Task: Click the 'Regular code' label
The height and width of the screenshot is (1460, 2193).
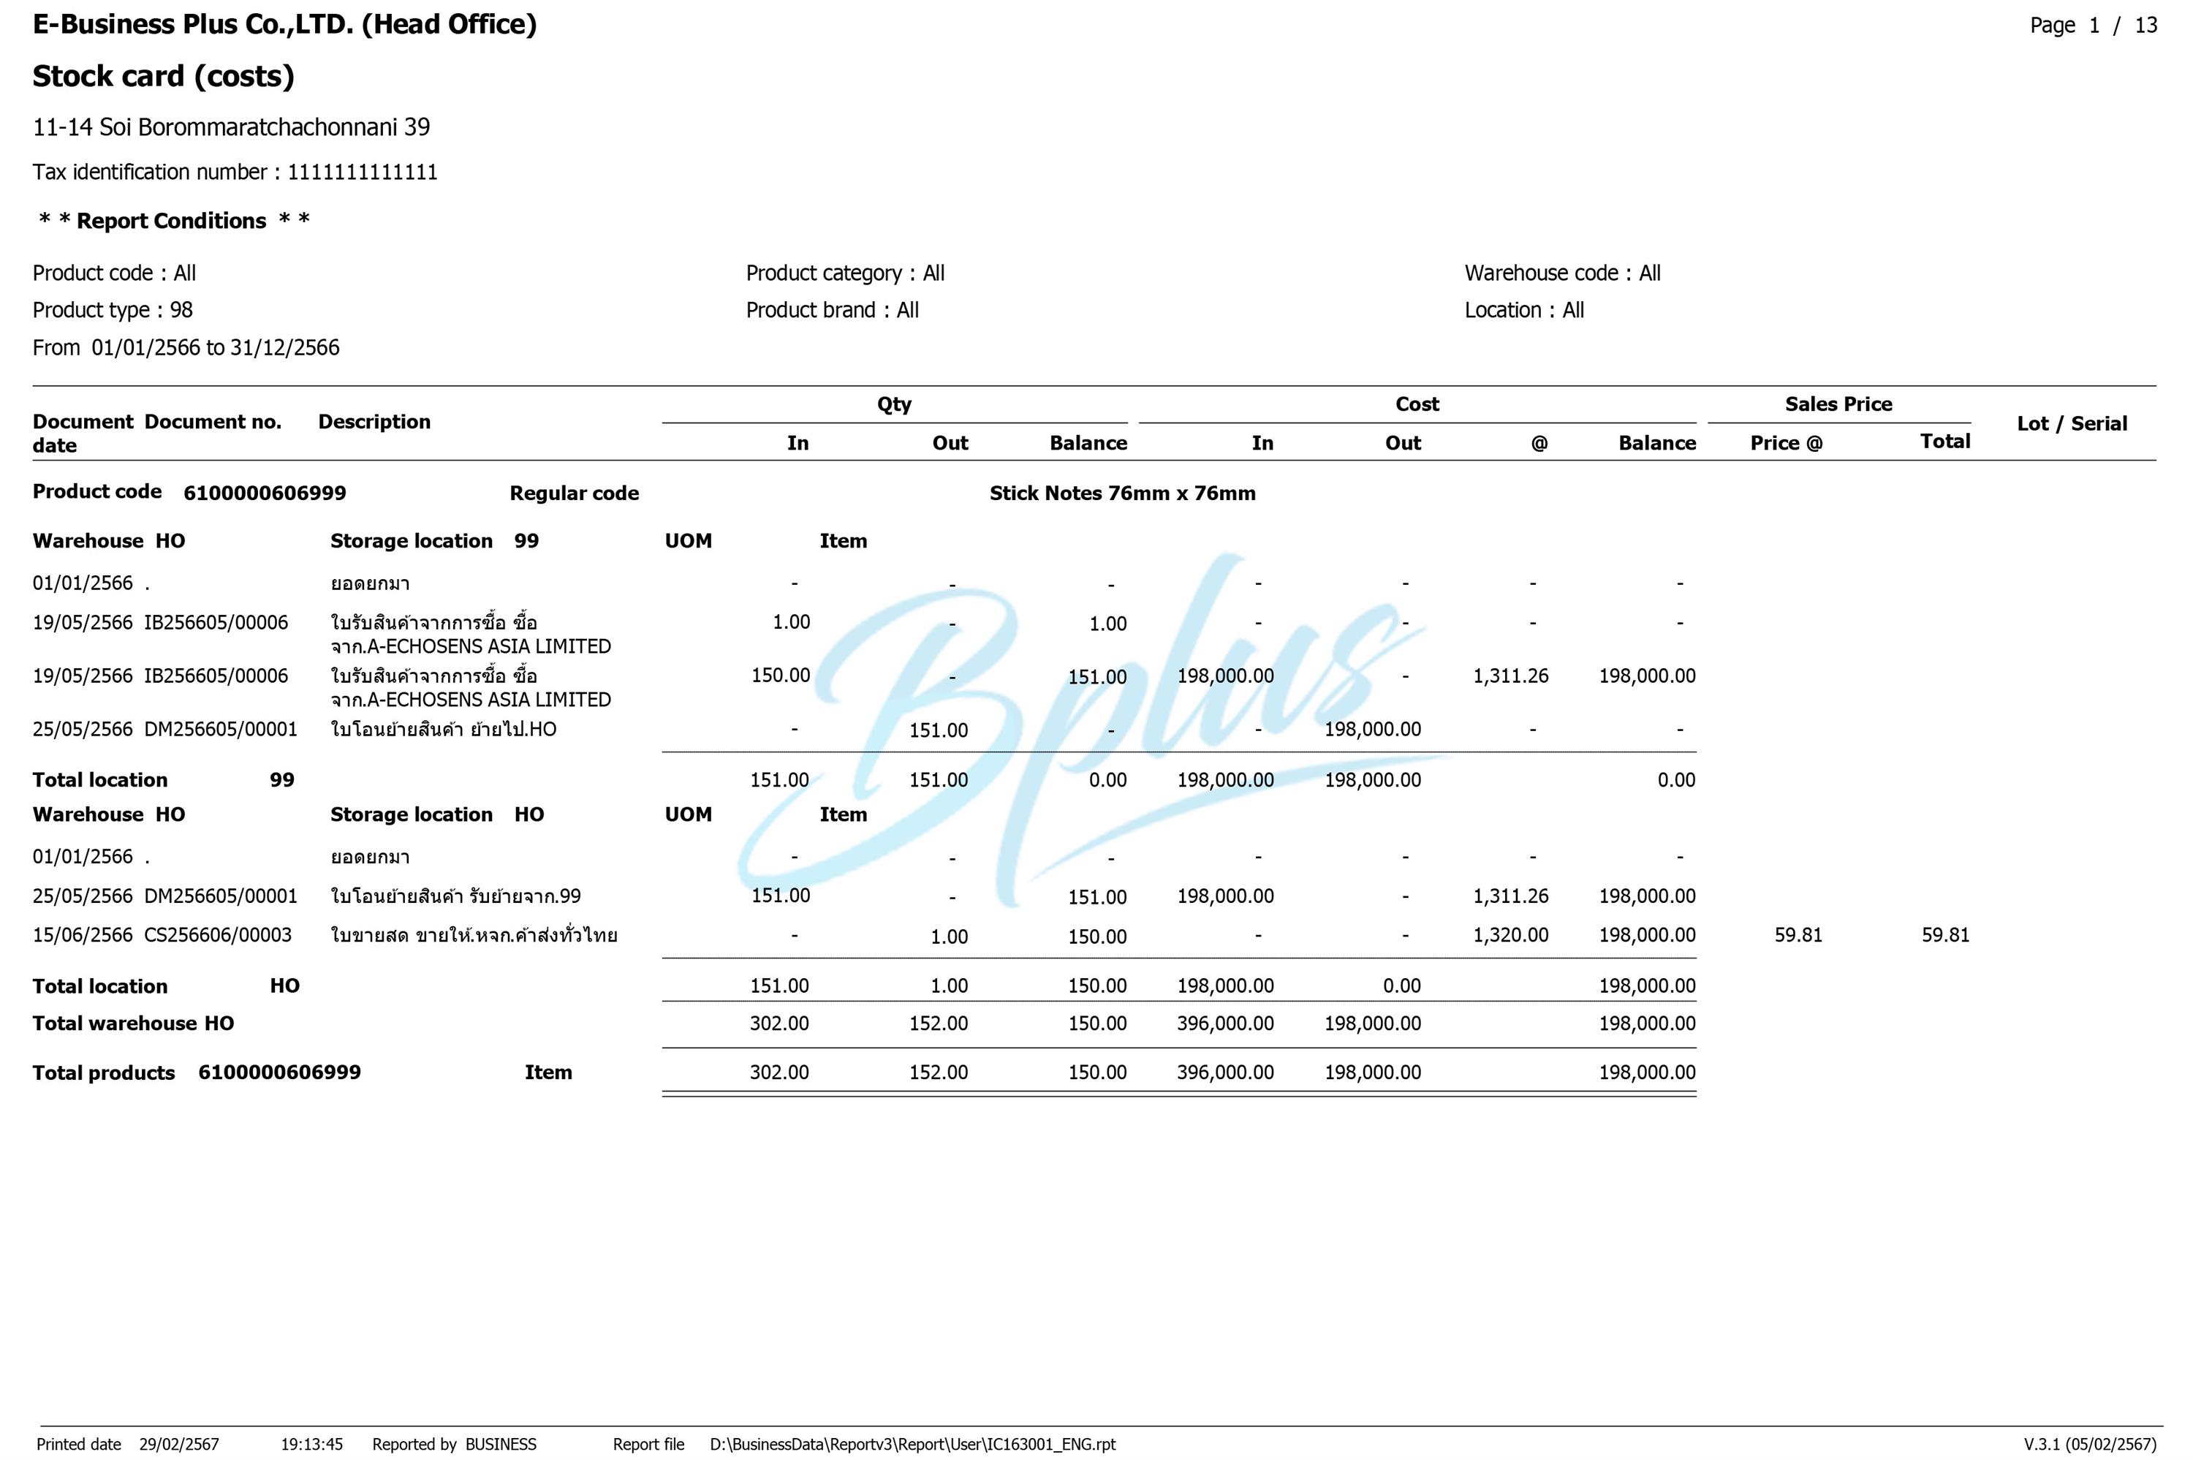Action: pyautogui.click(x=575, y=493)
